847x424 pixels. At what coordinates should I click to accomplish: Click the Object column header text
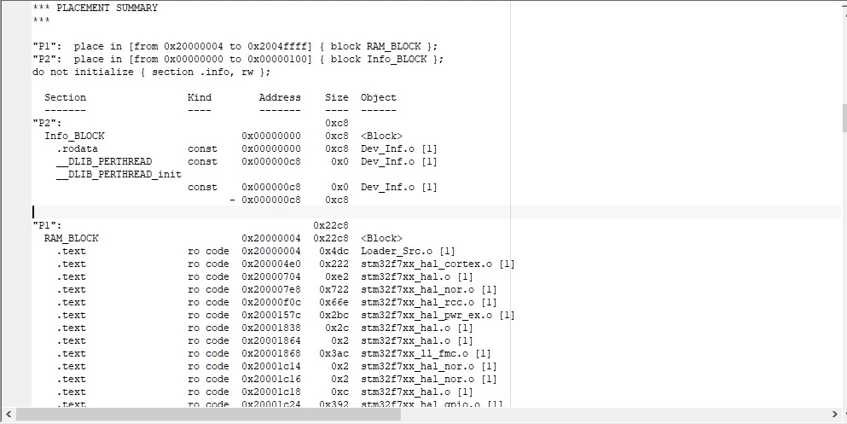378,98
